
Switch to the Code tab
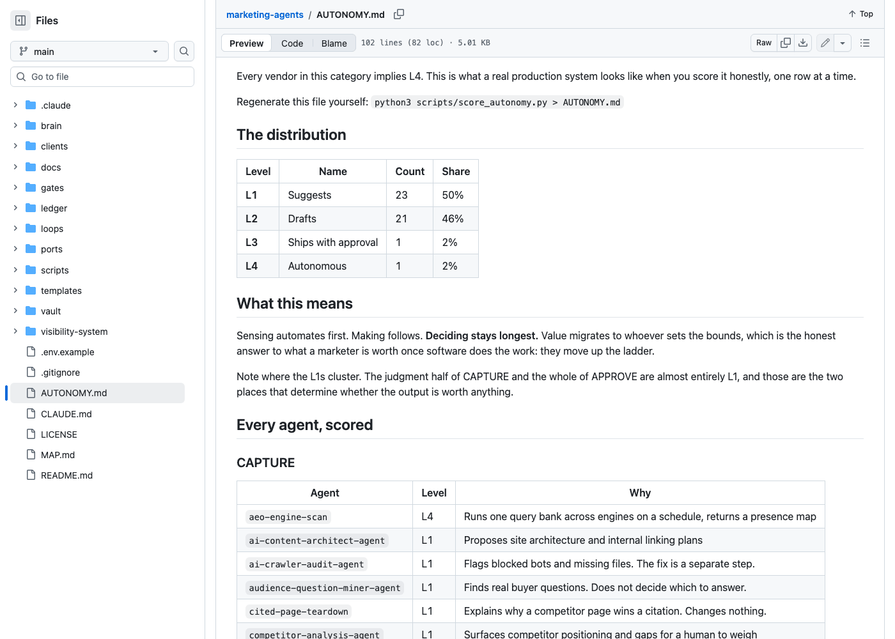point(292,43)
